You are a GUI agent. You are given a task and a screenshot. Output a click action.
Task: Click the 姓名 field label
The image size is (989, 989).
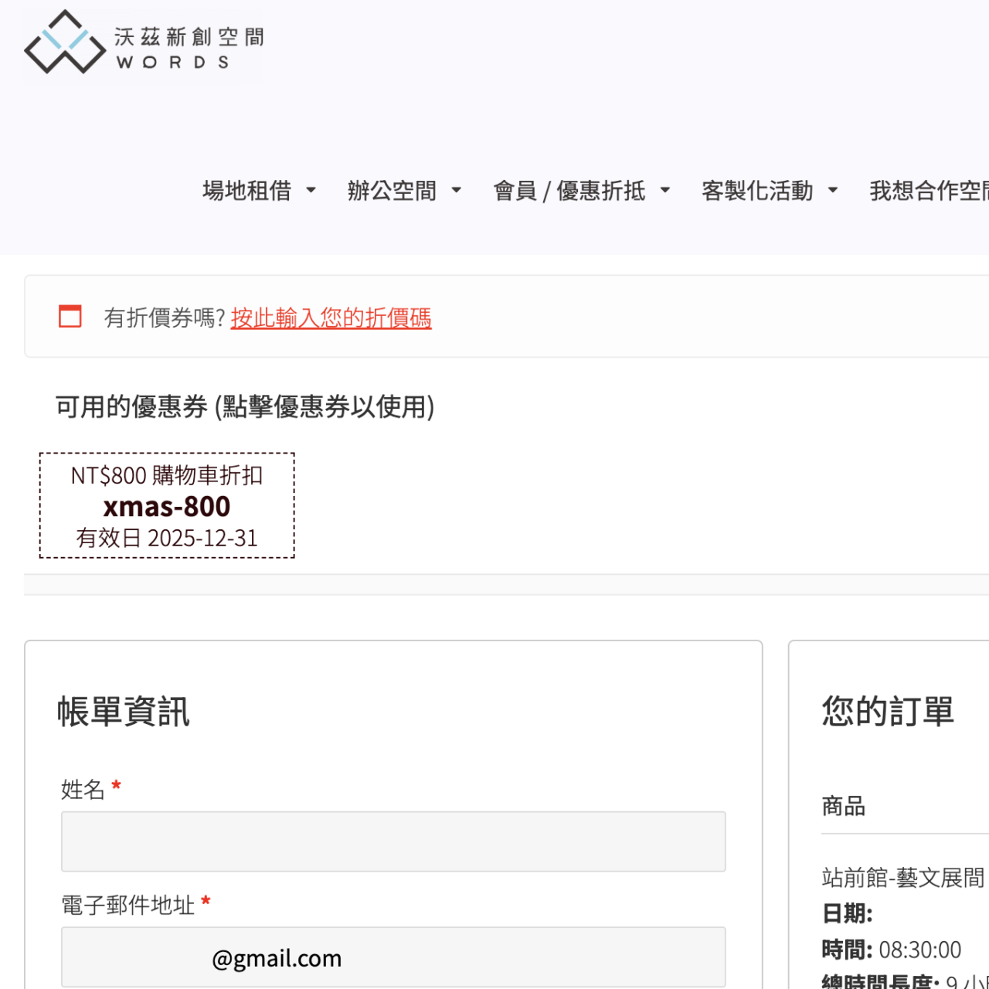[83, 789]
